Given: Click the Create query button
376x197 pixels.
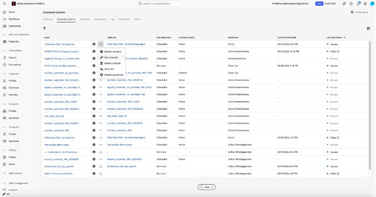Looking at the screenshot, I should pos(359,12).
